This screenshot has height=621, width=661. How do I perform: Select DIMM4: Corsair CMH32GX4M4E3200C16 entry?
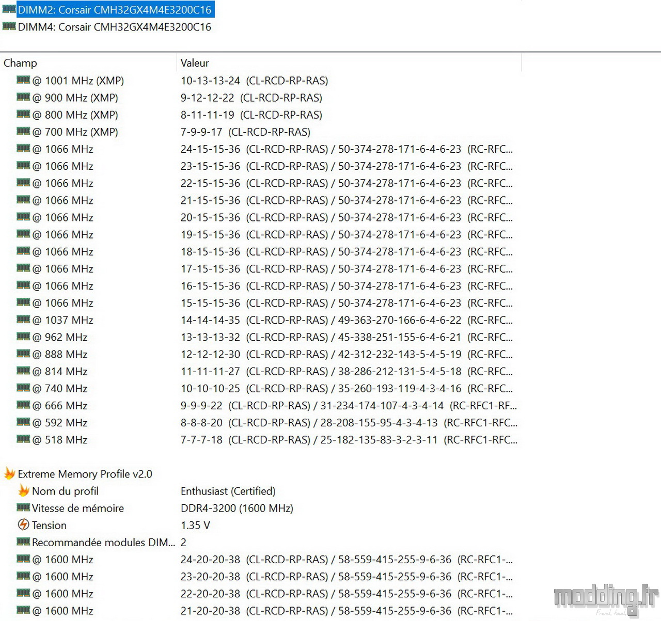[x=115, y=27]
